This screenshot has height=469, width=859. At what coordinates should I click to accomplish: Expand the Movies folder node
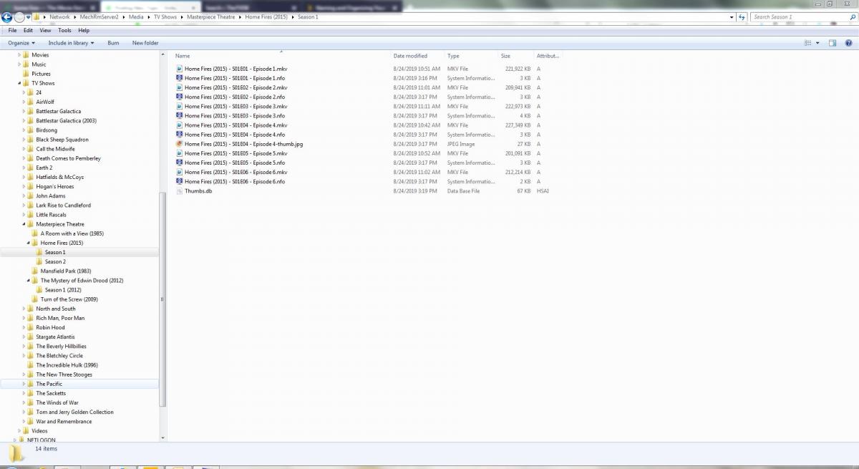click(x=20, y=55)
